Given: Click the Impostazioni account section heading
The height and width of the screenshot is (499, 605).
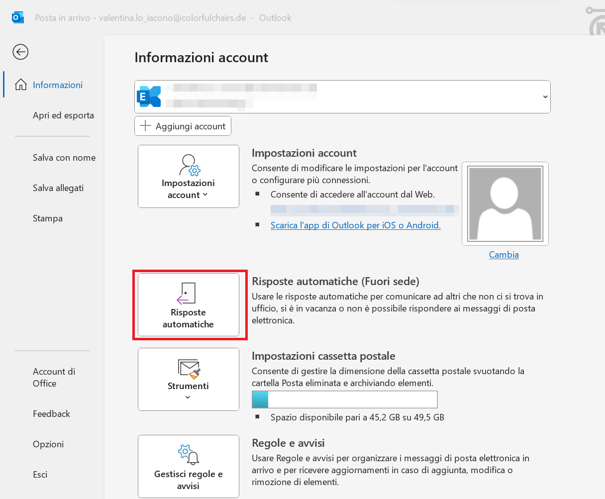Looking at the screenshot, I should click(304, 153).
